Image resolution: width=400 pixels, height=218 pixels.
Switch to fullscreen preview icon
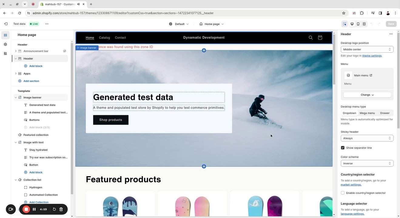pos(364,24)
